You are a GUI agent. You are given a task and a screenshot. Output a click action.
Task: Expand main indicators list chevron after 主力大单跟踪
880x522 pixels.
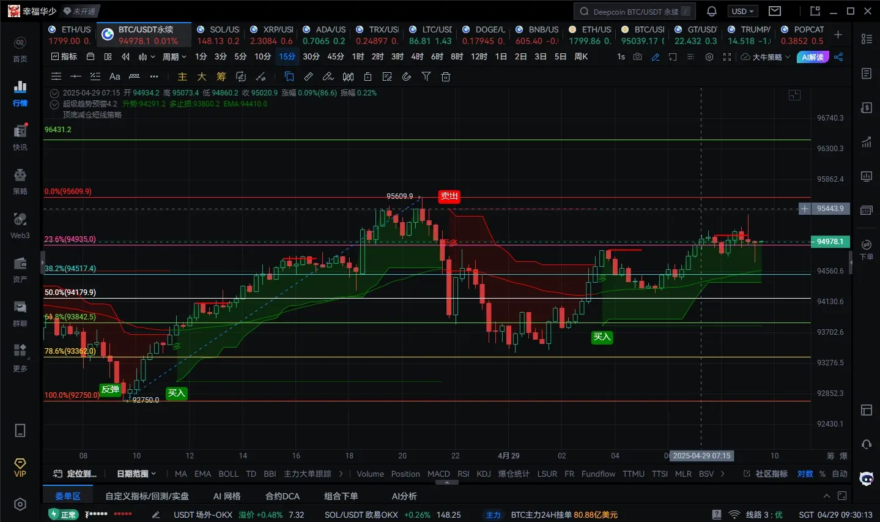341,474
